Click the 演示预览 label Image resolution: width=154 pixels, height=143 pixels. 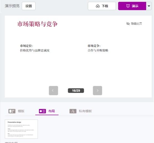tap(12, 6)
